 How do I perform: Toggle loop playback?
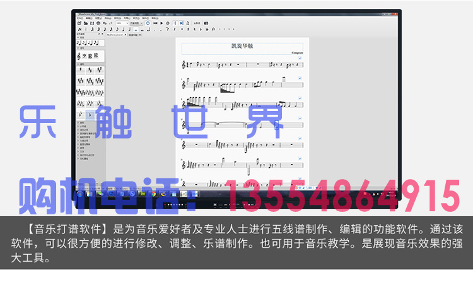168,23
